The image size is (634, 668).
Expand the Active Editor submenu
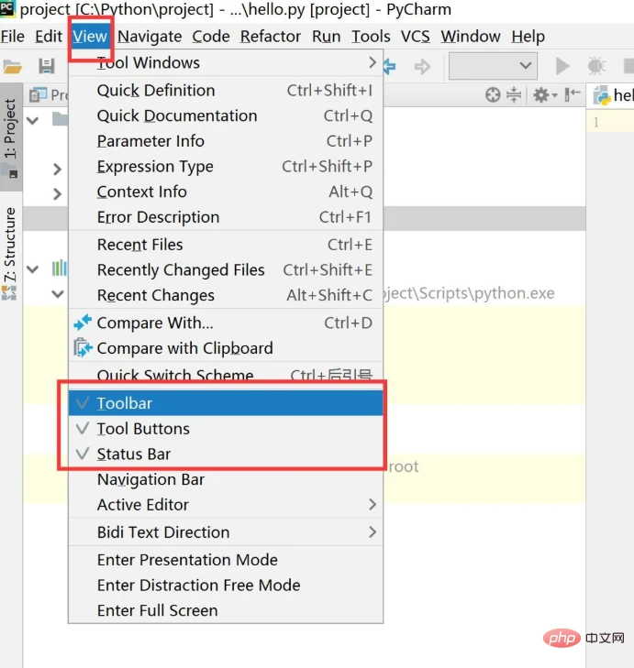226,504
